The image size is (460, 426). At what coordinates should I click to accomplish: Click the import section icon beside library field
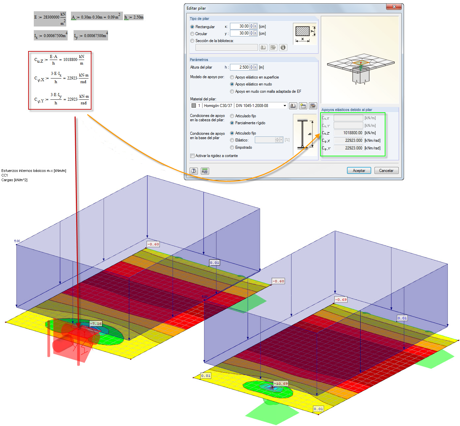[x=273, y=47]
